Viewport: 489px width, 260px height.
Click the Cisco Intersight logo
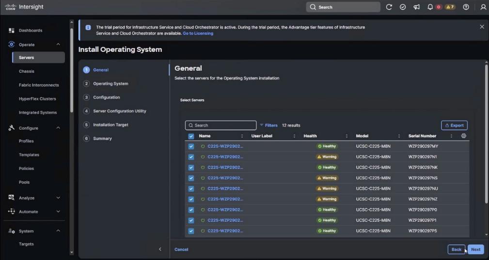[24, 7]
